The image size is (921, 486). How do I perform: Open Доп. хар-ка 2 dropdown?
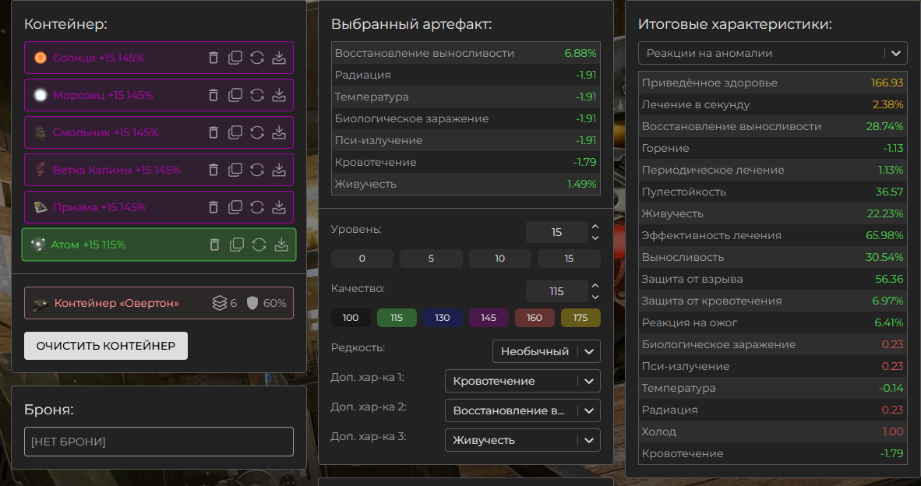[x=523, y=410]
